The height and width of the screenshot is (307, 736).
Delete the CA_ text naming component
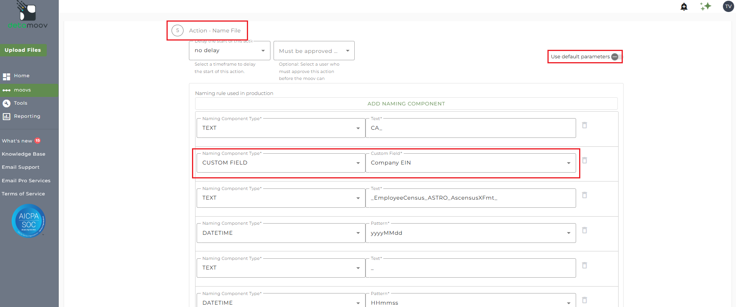585,125
